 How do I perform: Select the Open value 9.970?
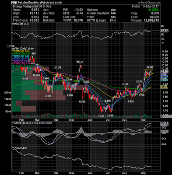point(35,10)
